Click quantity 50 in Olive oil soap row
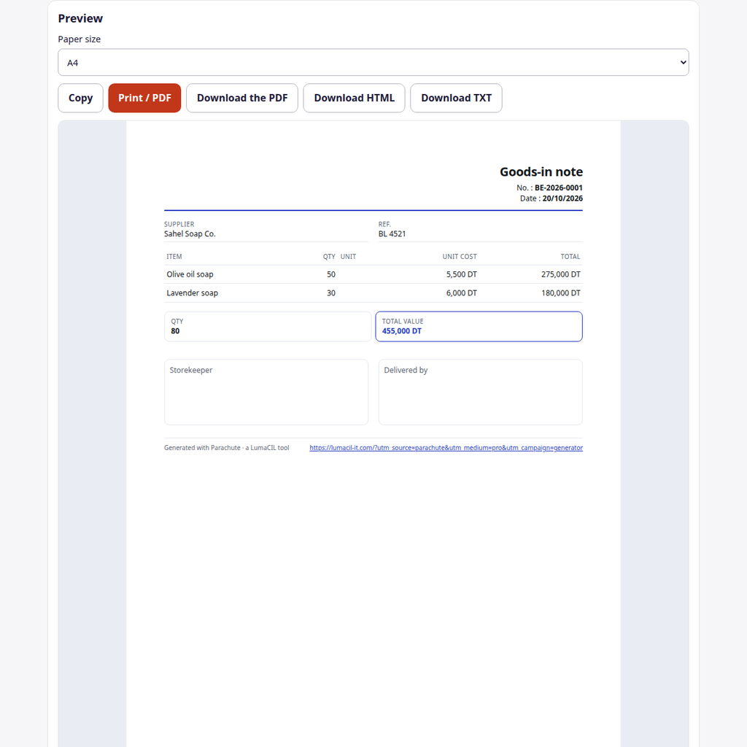 pos(331,274)
